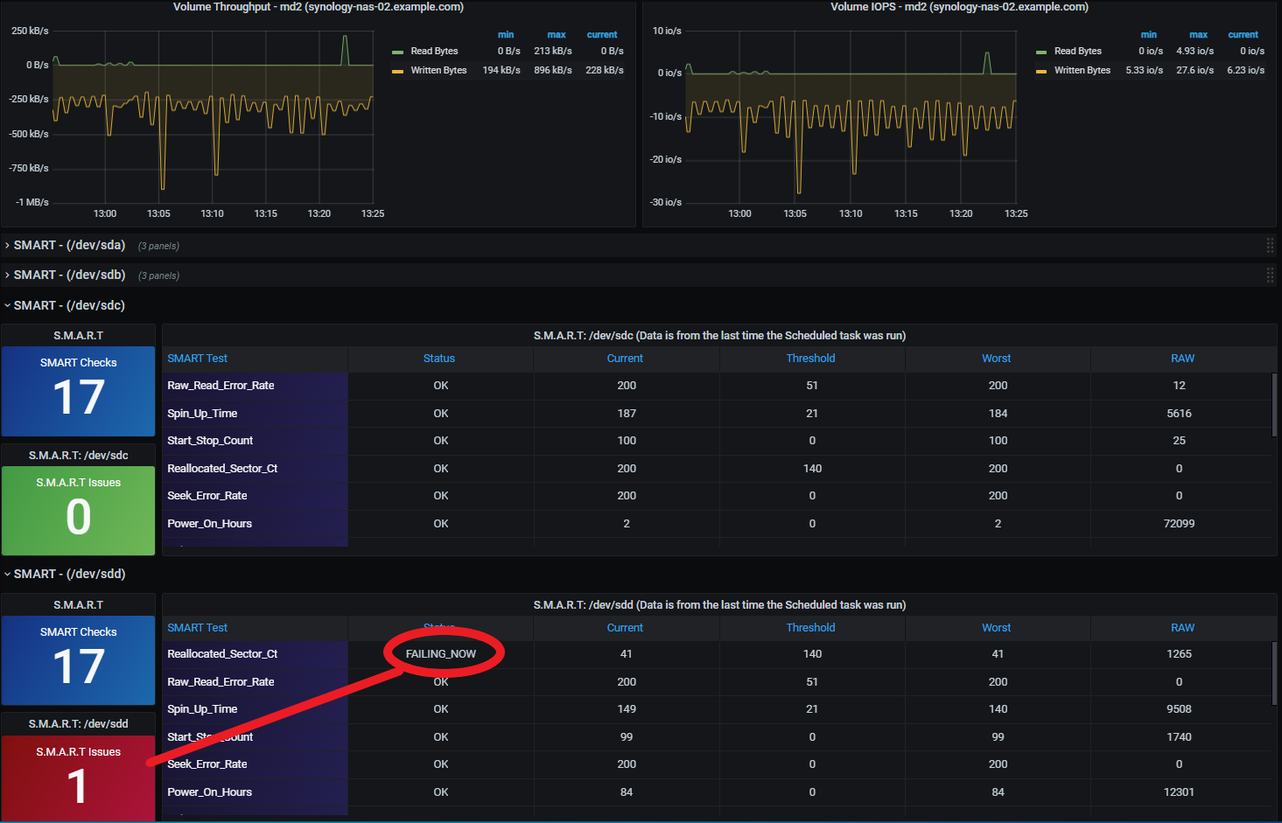Click the yellow Written Bytes swatch in Volume Throughput legend
Image resolution: width=1282 pixels, height=823 pixels.
click(x=397, y=71)
